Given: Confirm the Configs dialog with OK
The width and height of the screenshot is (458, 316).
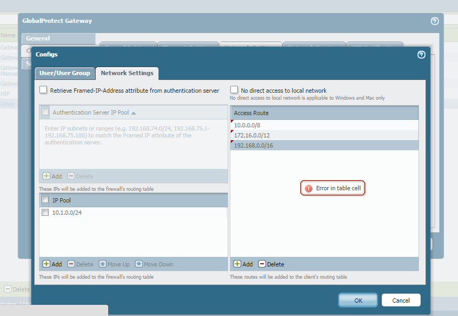Looking at the screenshot, I should 358,300.
